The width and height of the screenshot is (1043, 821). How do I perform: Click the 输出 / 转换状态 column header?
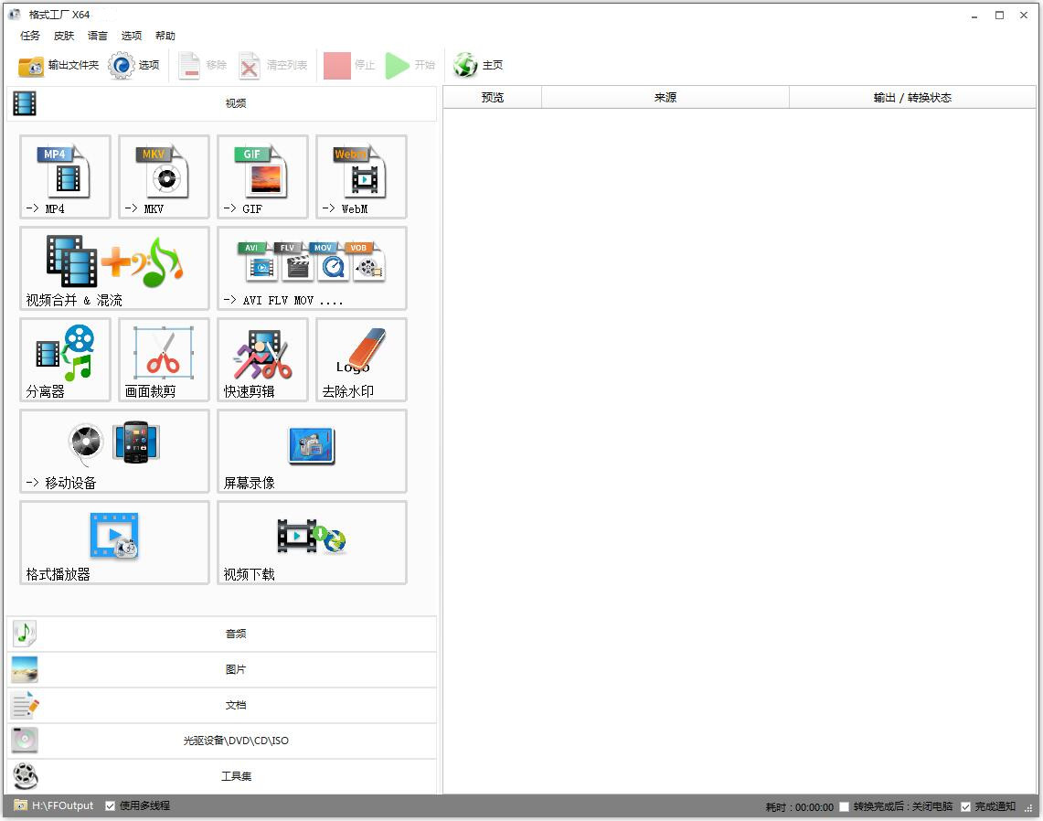[912, 97]
